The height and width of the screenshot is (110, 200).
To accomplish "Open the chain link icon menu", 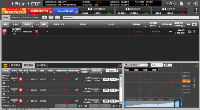I will [x=188, y=3].
